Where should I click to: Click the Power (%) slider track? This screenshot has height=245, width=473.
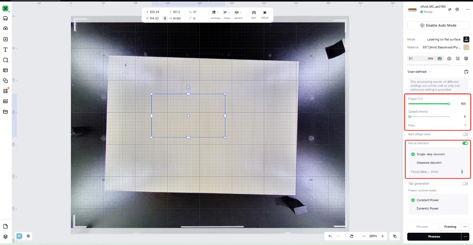pos(429,104)
